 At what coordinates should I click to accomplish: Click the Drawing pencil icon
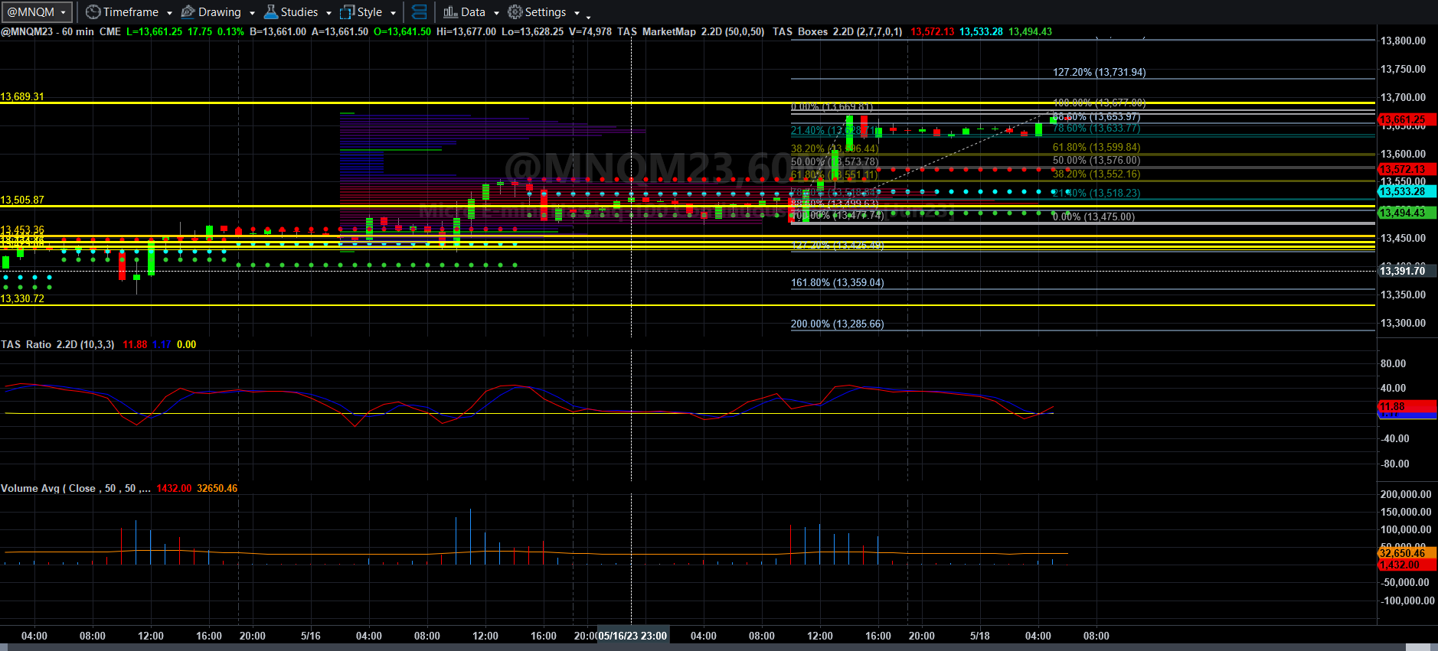pos(188,12)
